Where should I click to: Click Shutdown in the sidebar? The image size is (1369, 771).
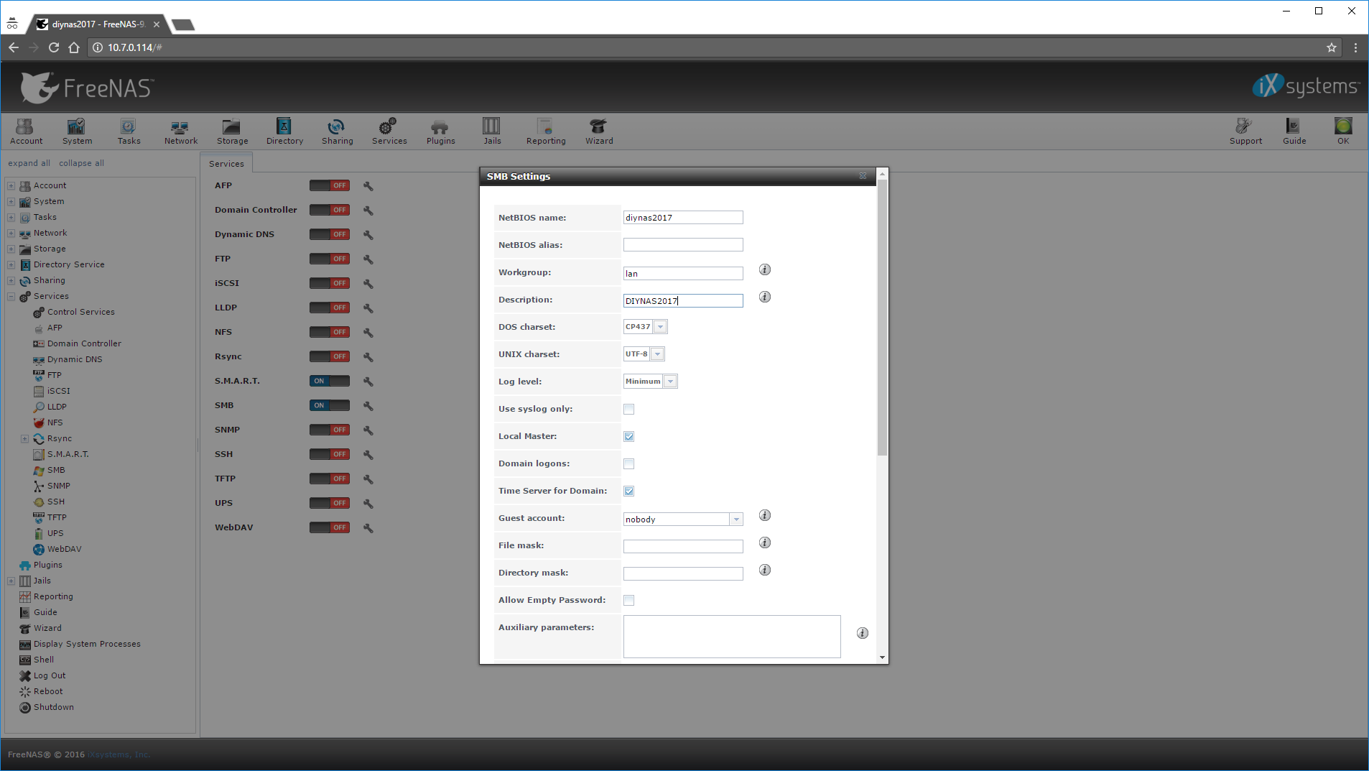53,707
